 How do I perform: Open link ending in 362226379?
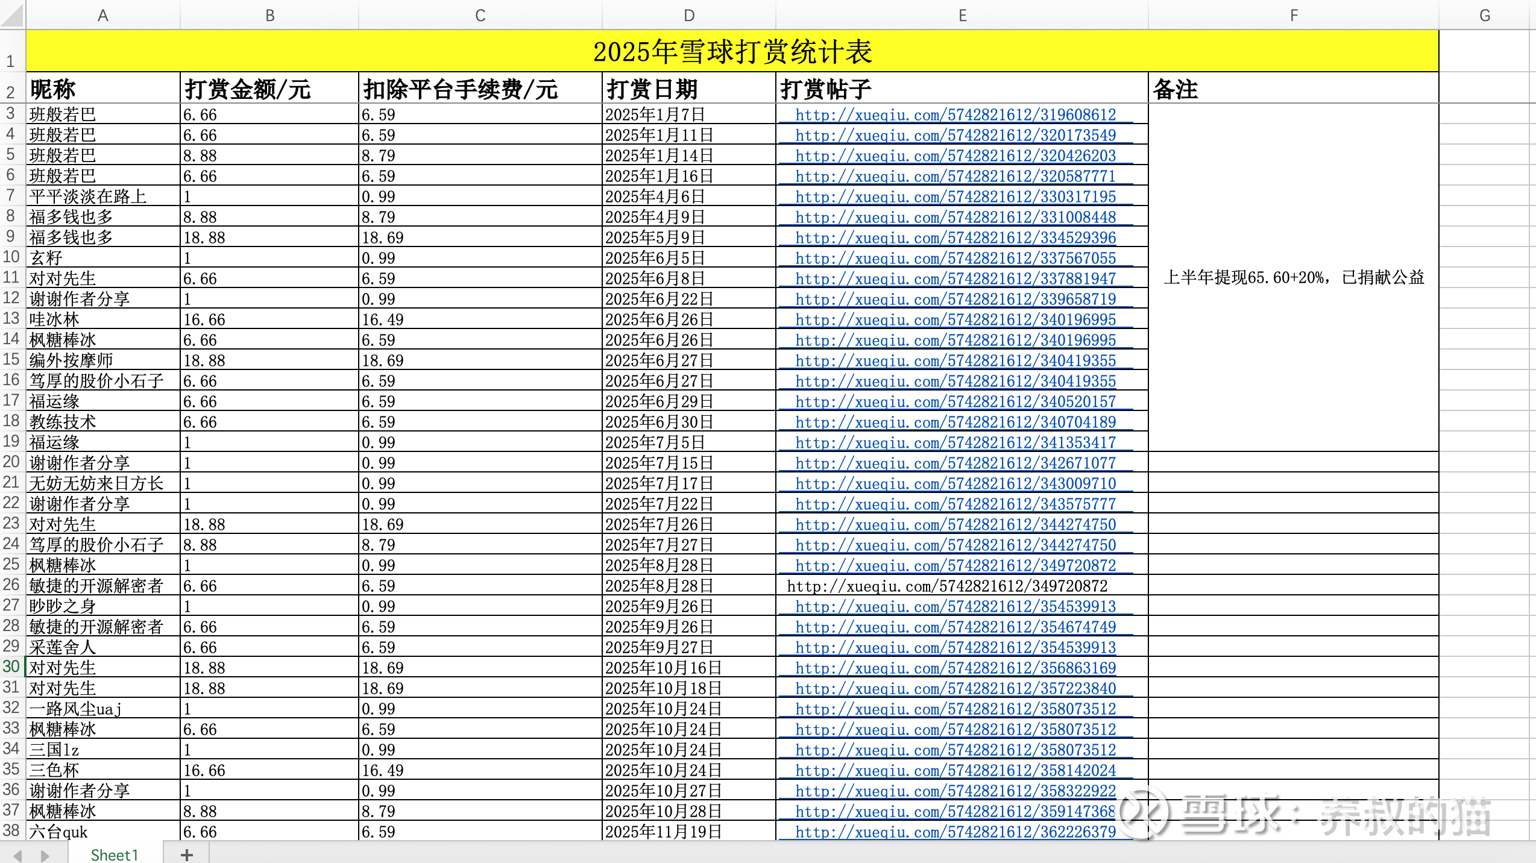tap(955, 832)
